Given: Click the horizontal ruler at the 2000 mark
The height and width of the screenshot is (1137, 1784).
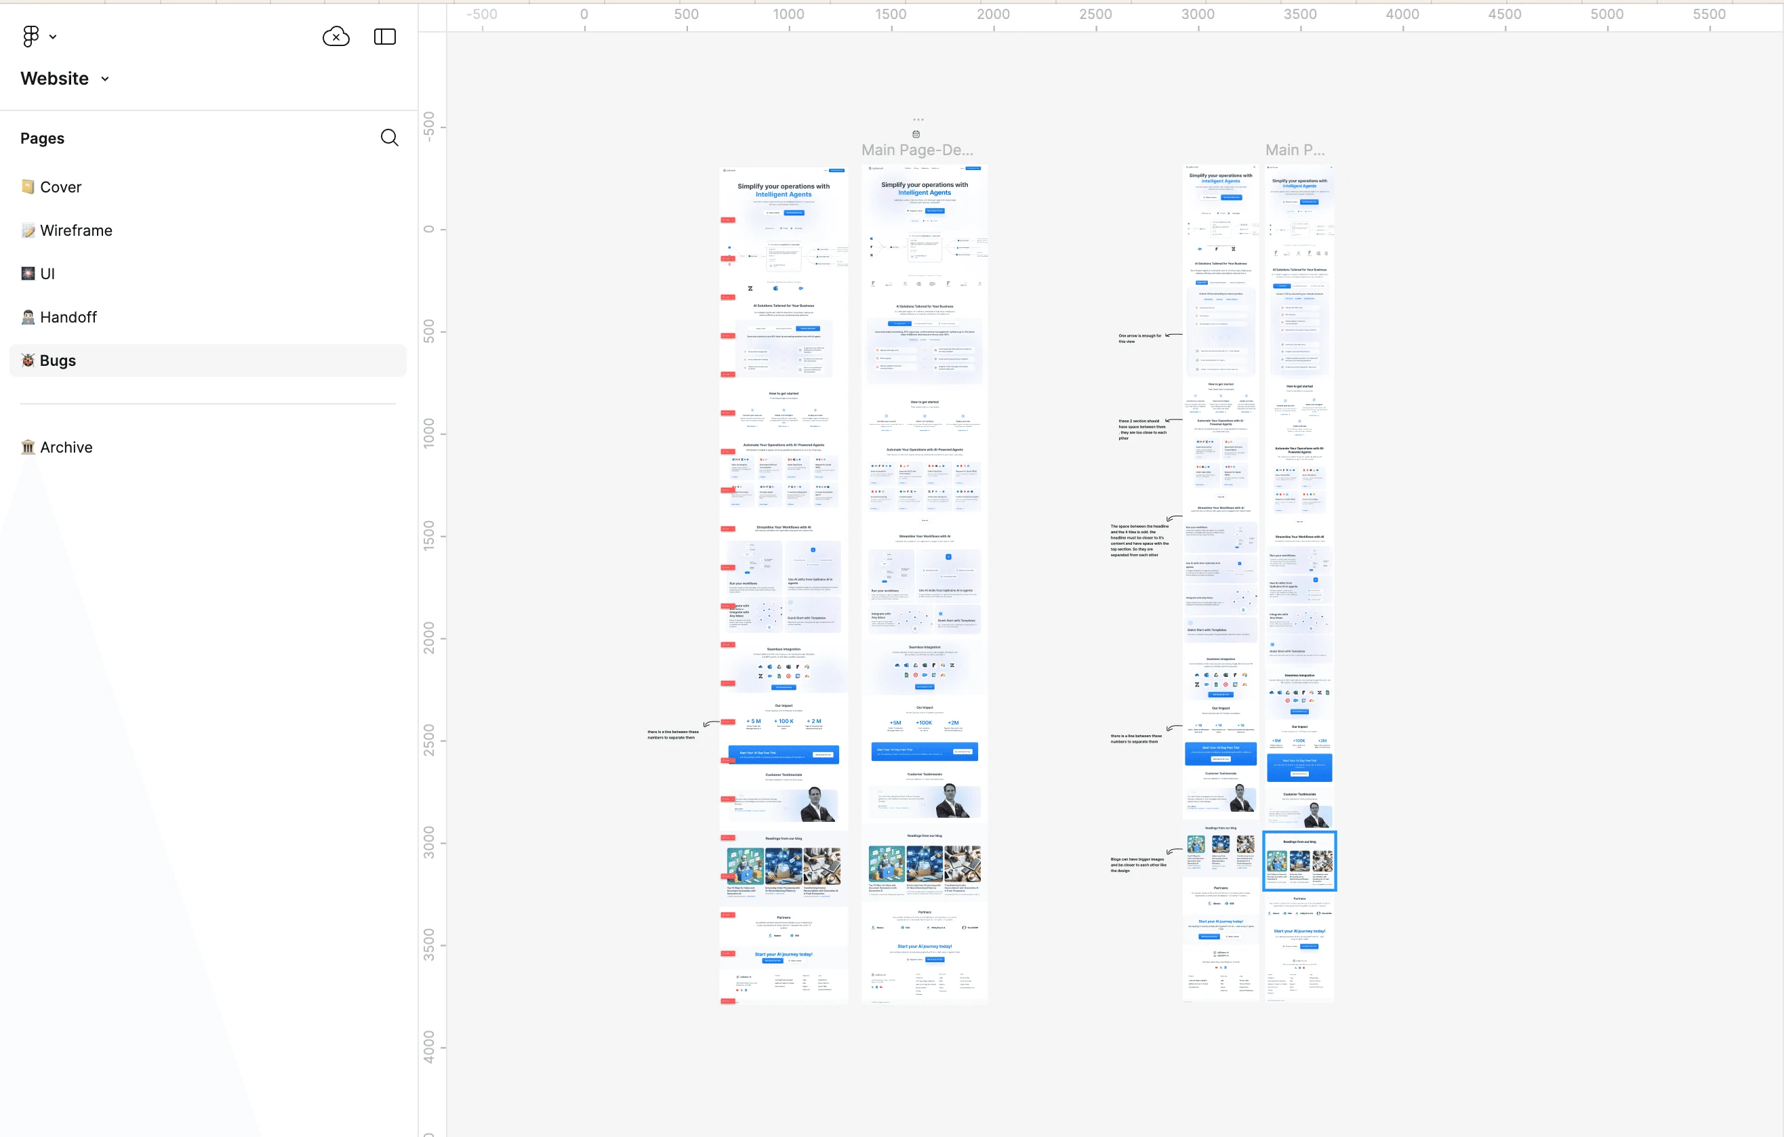Looking at the screenshot, I should 993,15.
